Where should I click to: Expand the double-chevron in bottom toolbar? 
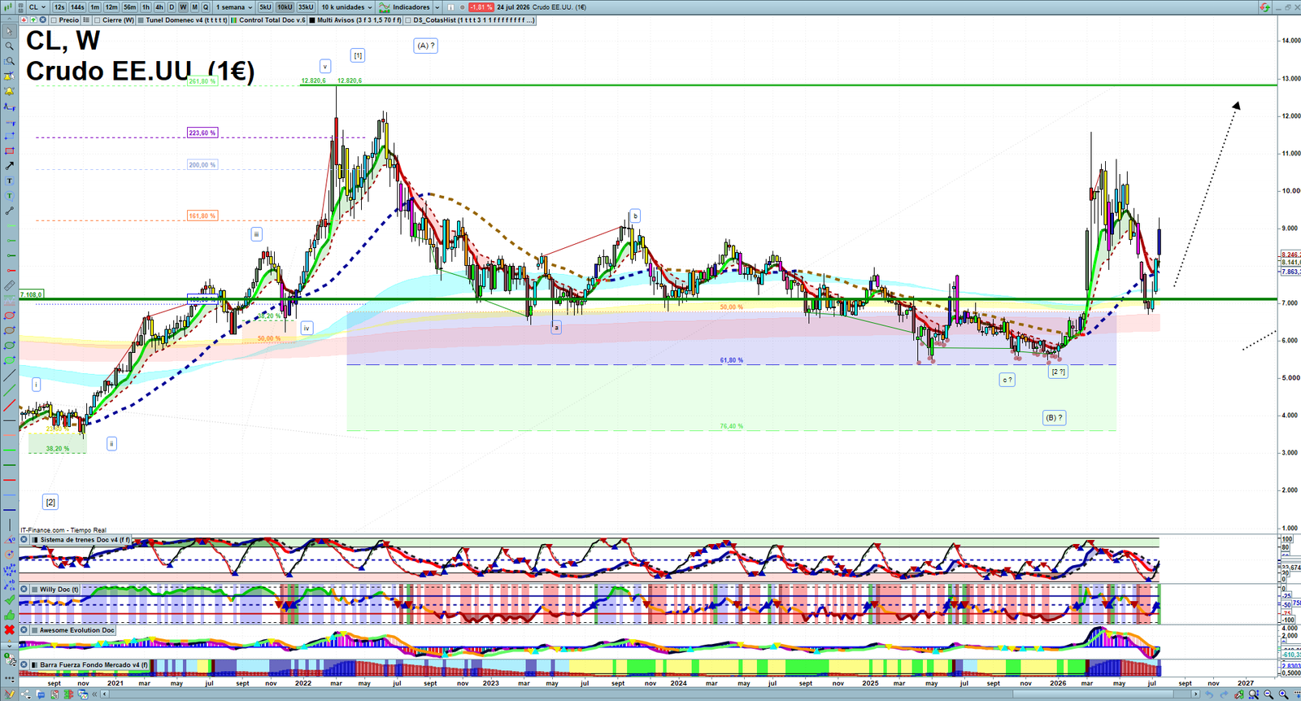pos(94,694)
